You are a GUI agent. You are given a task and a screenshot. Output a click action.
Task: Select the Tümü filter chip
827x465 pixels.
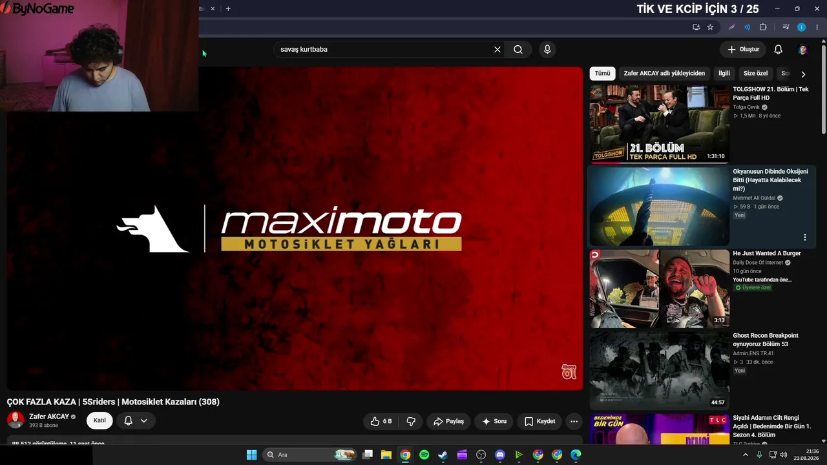(602, 74)
